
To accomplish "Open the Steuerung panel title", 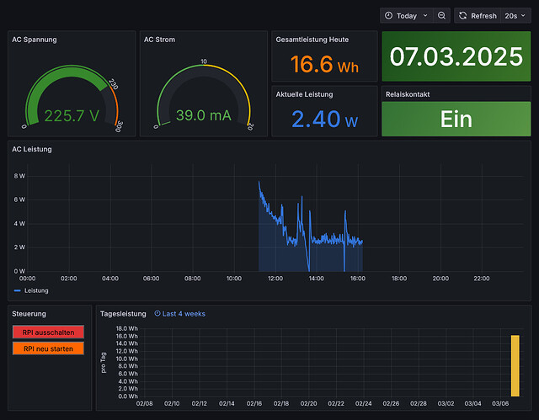I will pyautogui.click(x=29, y=314).
